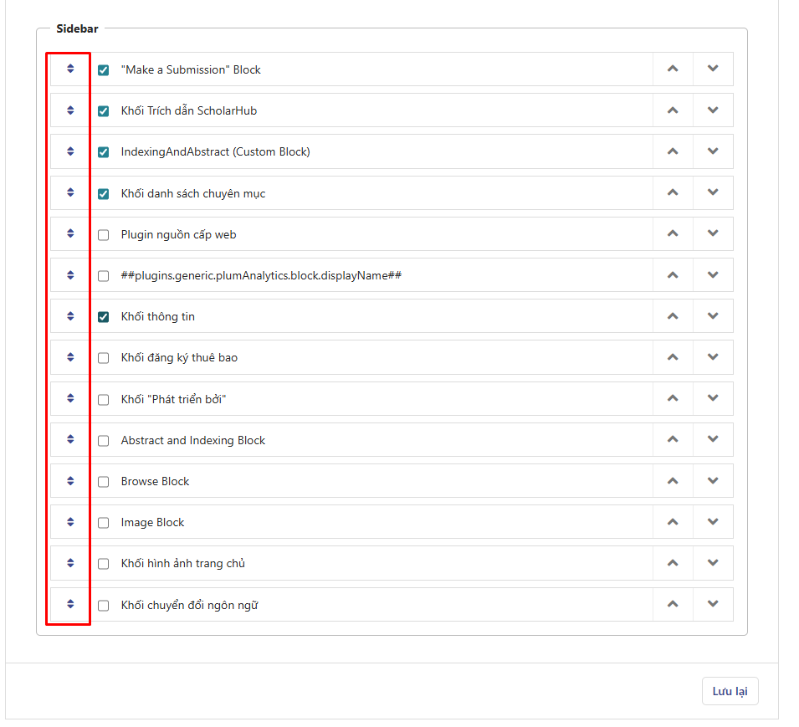Click the down chevron for Khối đăng ký thuê bao
This screenshot has width=799, height=727.
713,357
